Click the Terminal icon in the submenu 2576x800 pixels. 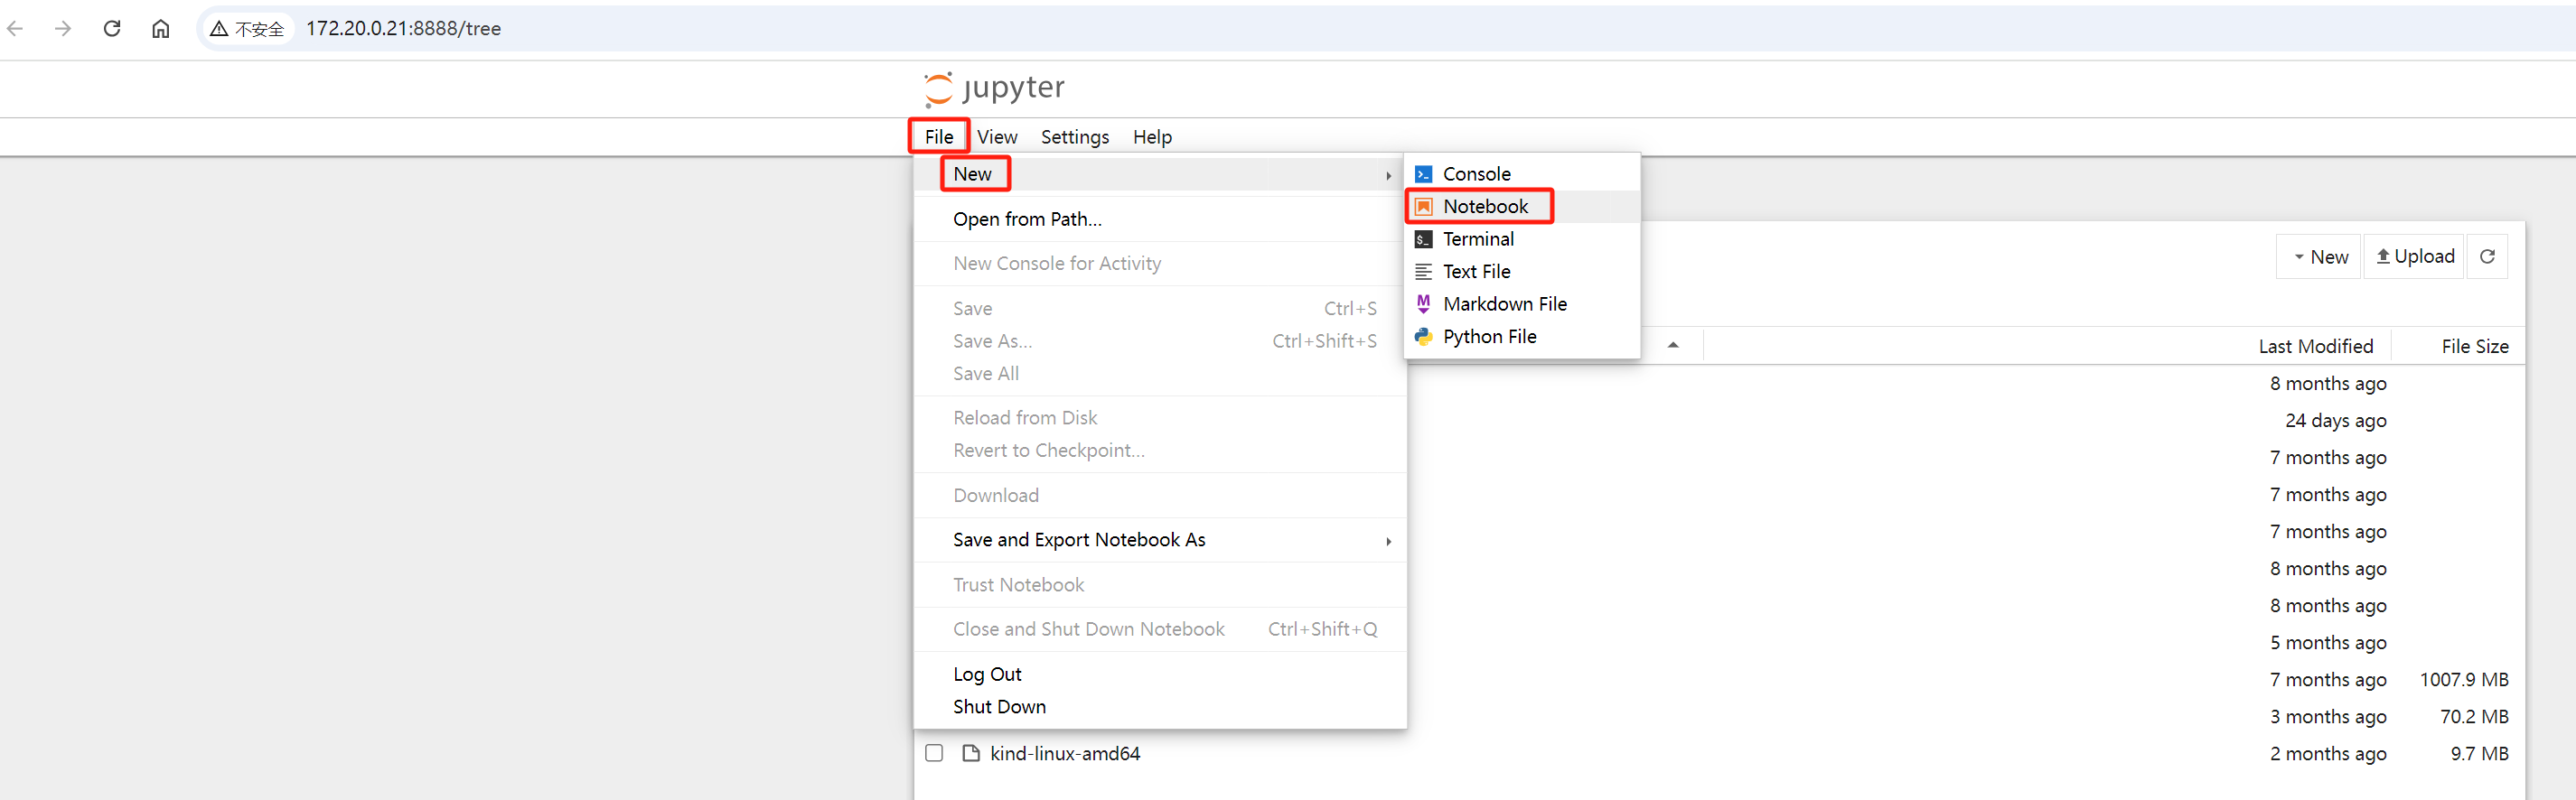pos(1423,239)
